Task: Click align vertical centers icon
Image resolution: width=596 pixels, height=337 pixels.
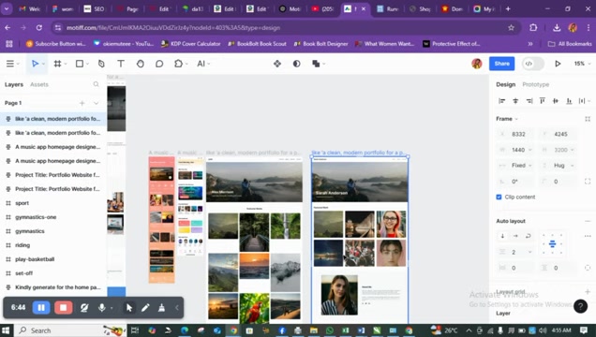Action: pos(556,100)
